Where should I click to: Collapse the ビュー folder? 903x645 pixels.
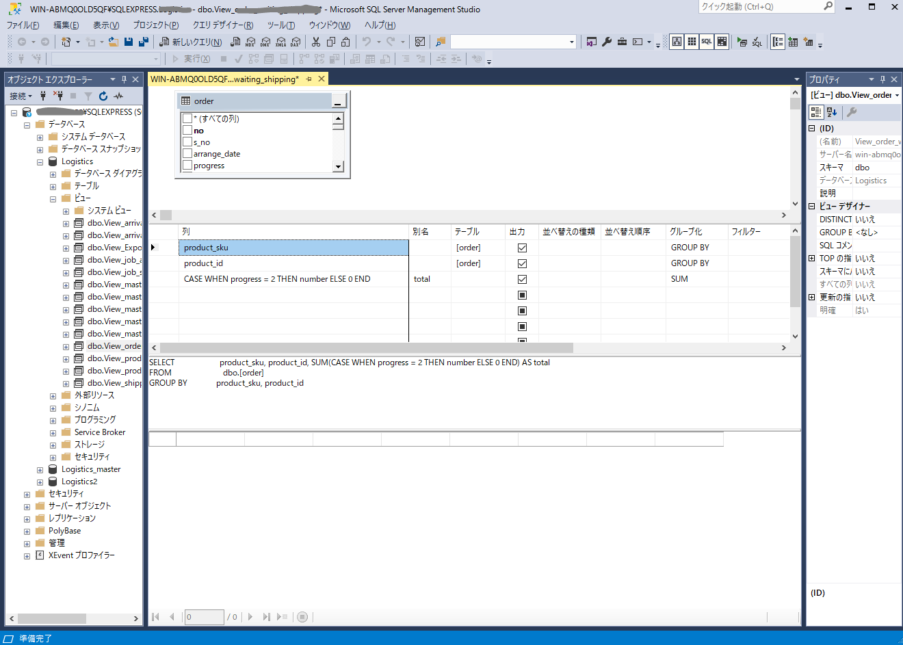(52, 198)
